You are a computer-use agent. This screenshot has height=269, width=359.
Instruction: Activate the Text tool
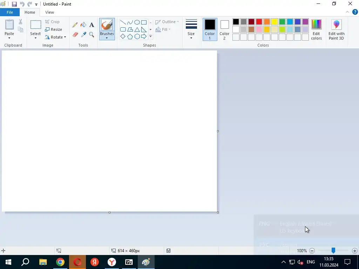pos(92,25)
